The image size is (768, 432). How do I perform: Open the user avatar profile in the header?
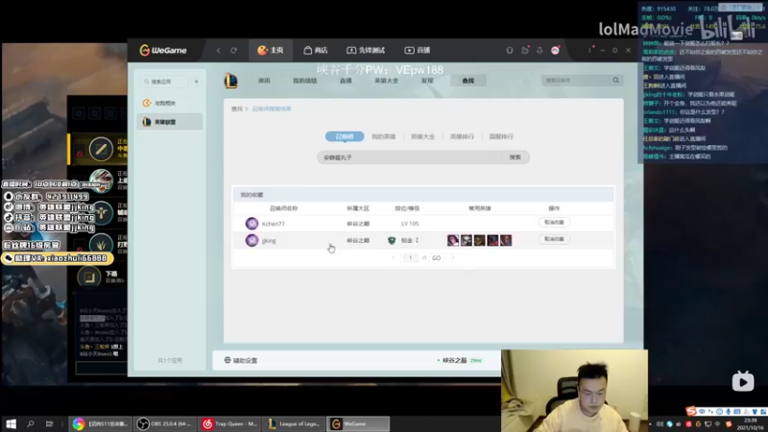555,50
